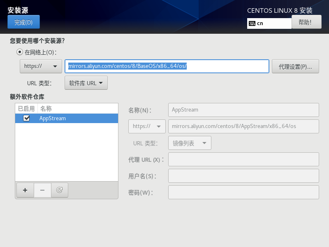Open the 镜像列表 URL type dropdown
The image size is (329, 247).
190,143
